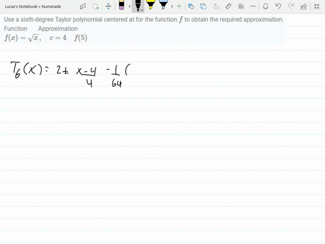
Task: Click the ink to shape icon
Action: click(203, 6)
